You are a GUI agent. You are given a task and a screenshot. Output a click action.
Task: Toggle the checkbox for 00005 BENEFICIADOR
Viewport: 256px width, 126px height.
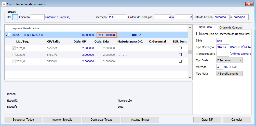[9, 35]
